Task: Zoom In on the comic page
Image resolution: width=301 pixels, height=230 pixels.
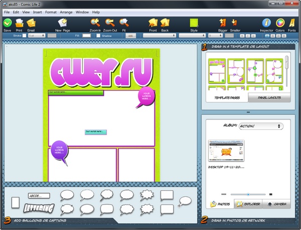Action: pos(94,23)
